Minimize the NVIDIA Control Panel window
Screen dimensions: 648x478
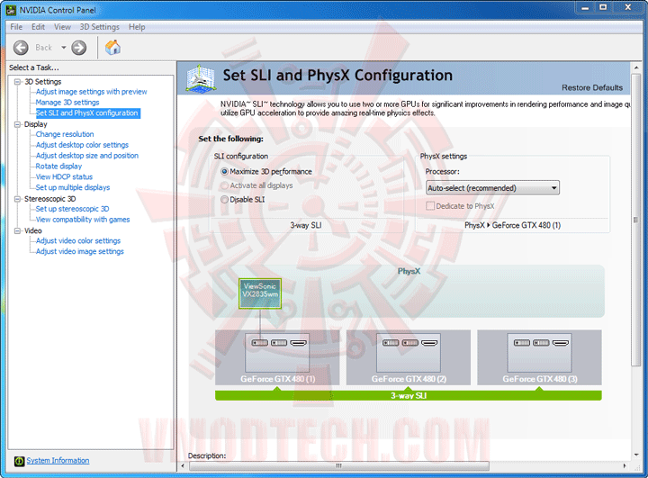[x=585, y=7]
